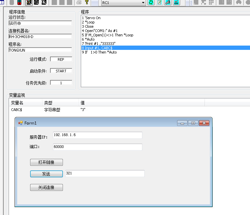
Task: Click the wrench settings toolbar icon
Action: point(168,3)
